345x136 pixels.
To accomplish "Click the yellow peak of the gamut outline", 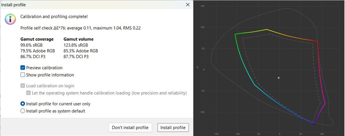I will [266, 29].
